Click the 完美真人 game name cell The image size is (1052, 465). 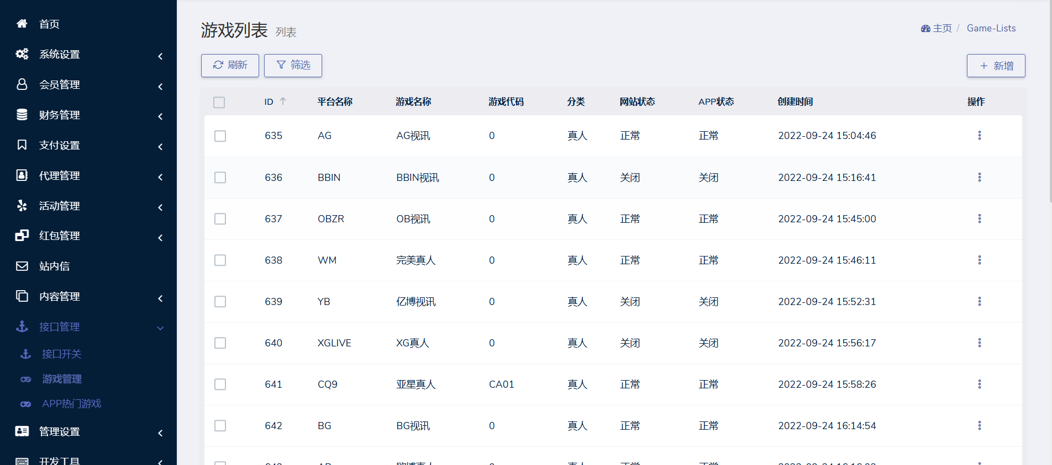[416, 260]
